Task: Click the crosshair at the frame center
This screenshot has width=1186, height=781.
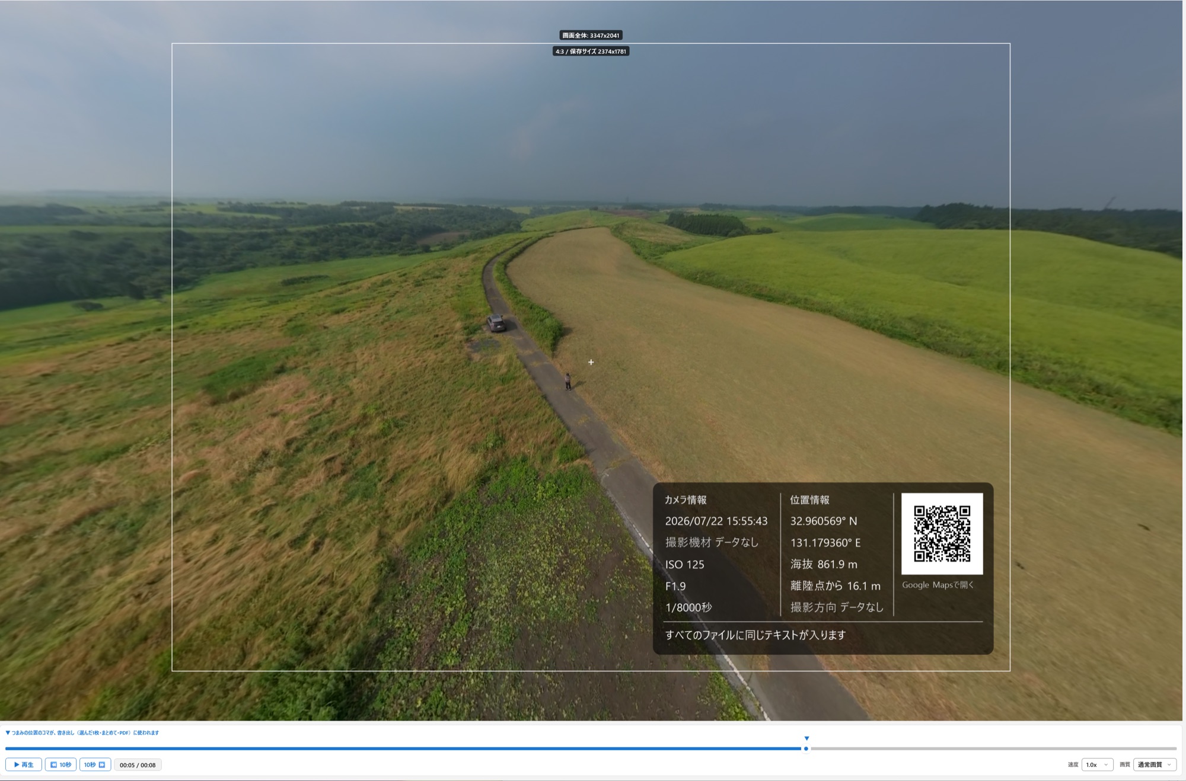Action: [x=591, y=362]
